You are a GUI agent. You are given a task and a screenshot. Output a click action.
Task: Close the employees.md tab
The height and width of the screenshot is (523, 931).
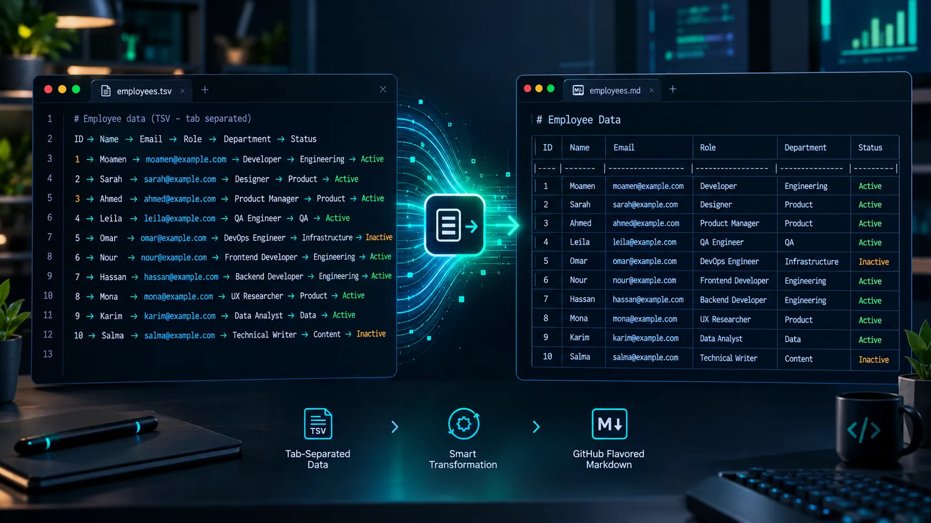tap(651, 90)
